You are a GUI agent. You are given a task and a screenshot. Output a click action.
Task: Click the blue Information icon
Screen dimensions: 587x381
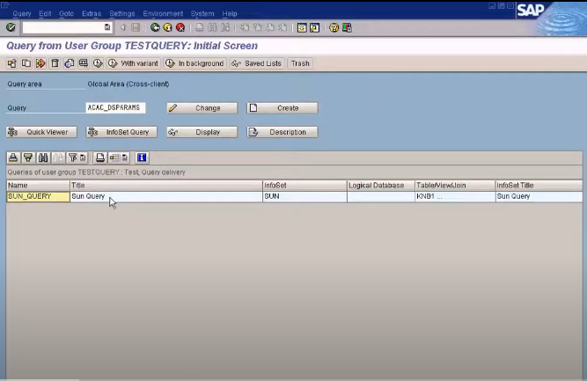pos(142,158)
